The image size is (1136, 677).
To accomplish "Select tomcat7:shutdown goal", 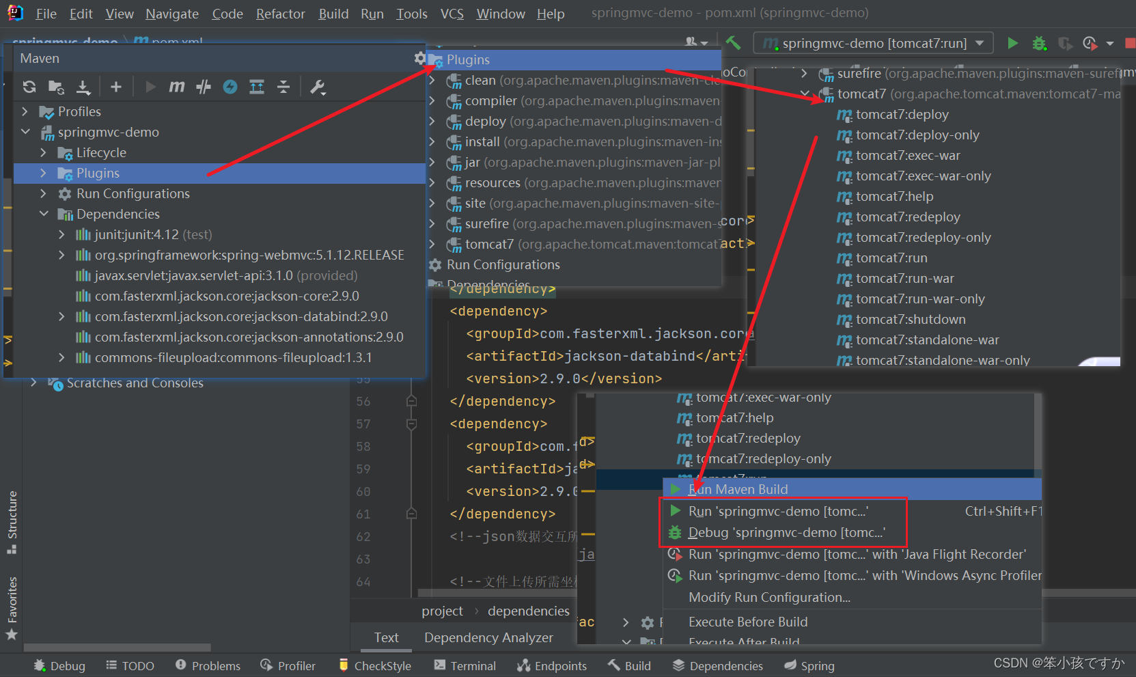I will pos(911,320).
